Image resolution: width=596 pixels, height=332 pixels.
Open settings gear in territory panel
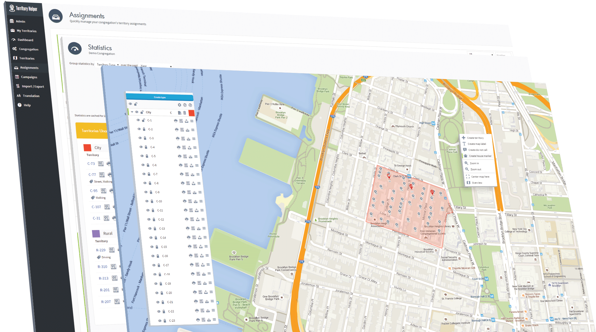click(x=179, y=105)
